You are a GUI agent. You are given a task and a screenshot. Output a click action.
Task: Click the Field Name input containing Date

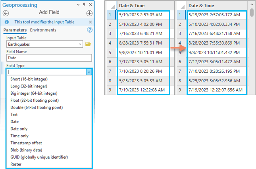point(49,58)
